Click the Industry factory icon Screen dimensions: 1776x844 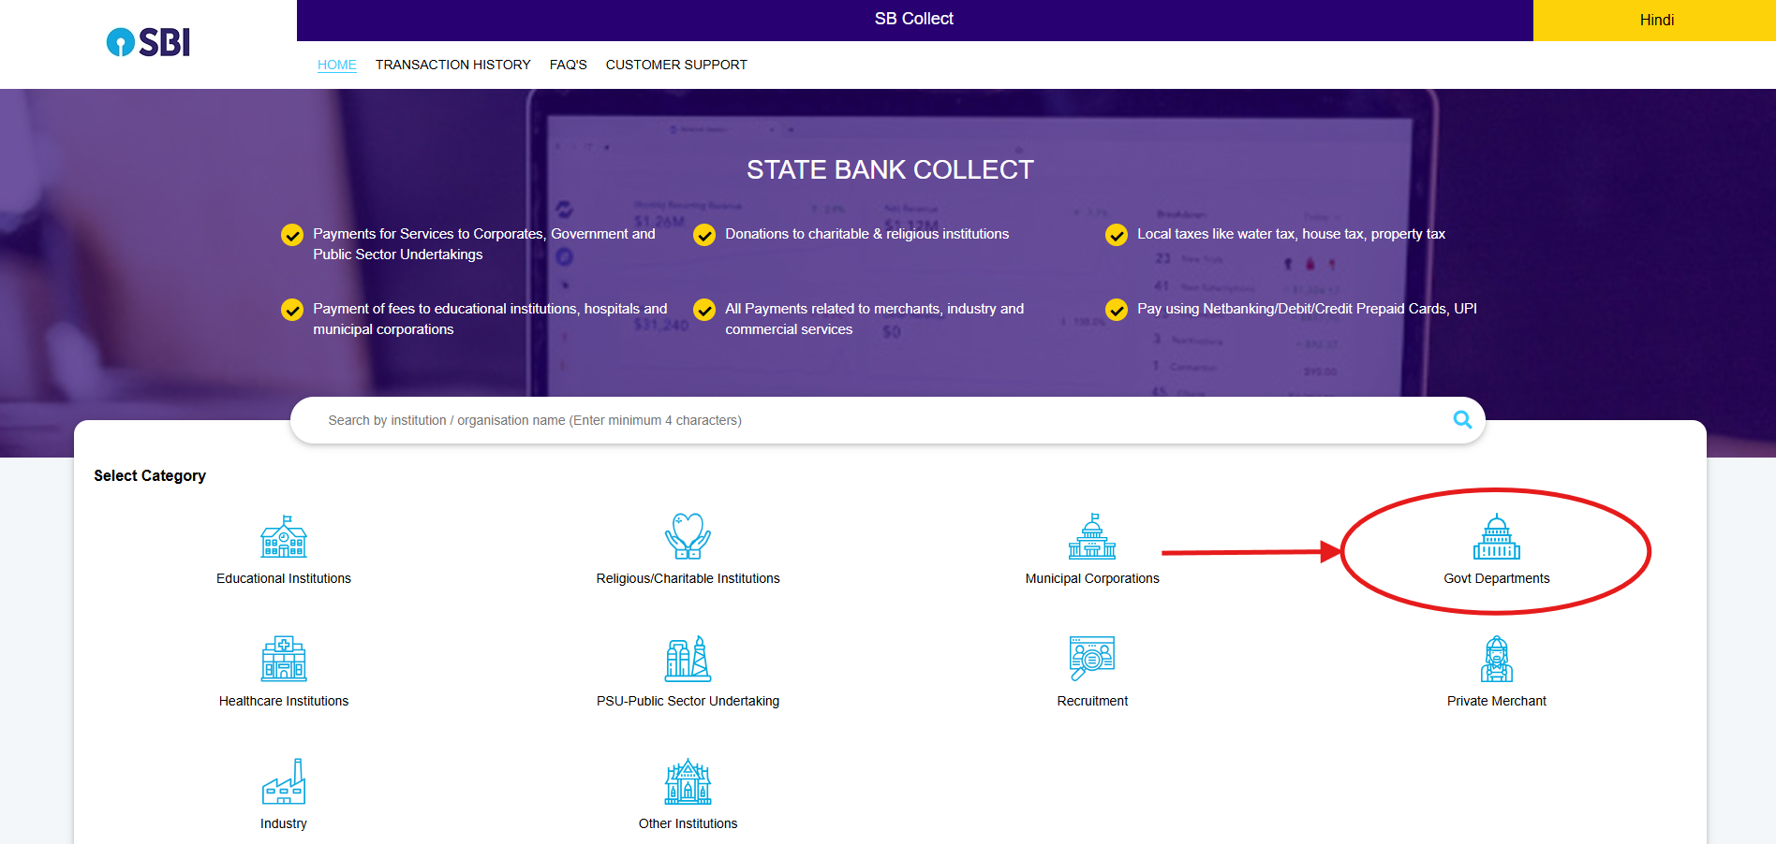[x=284, y=781]
